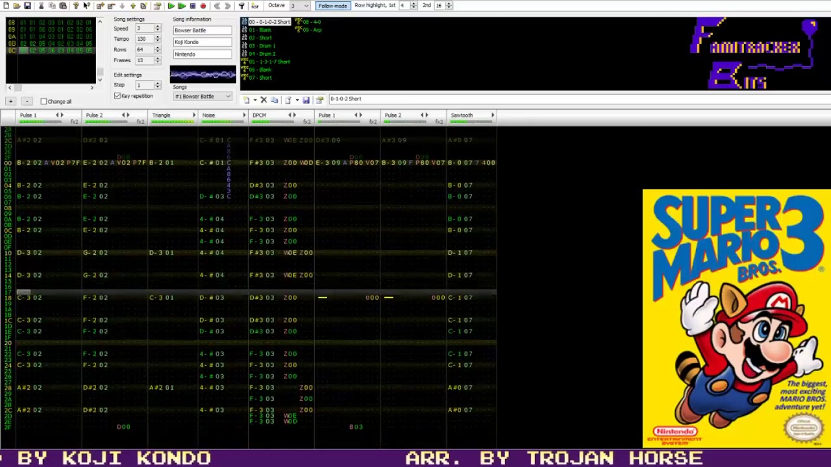Click the second row highlight value field

pyautogui.click(x=441, y=6)
